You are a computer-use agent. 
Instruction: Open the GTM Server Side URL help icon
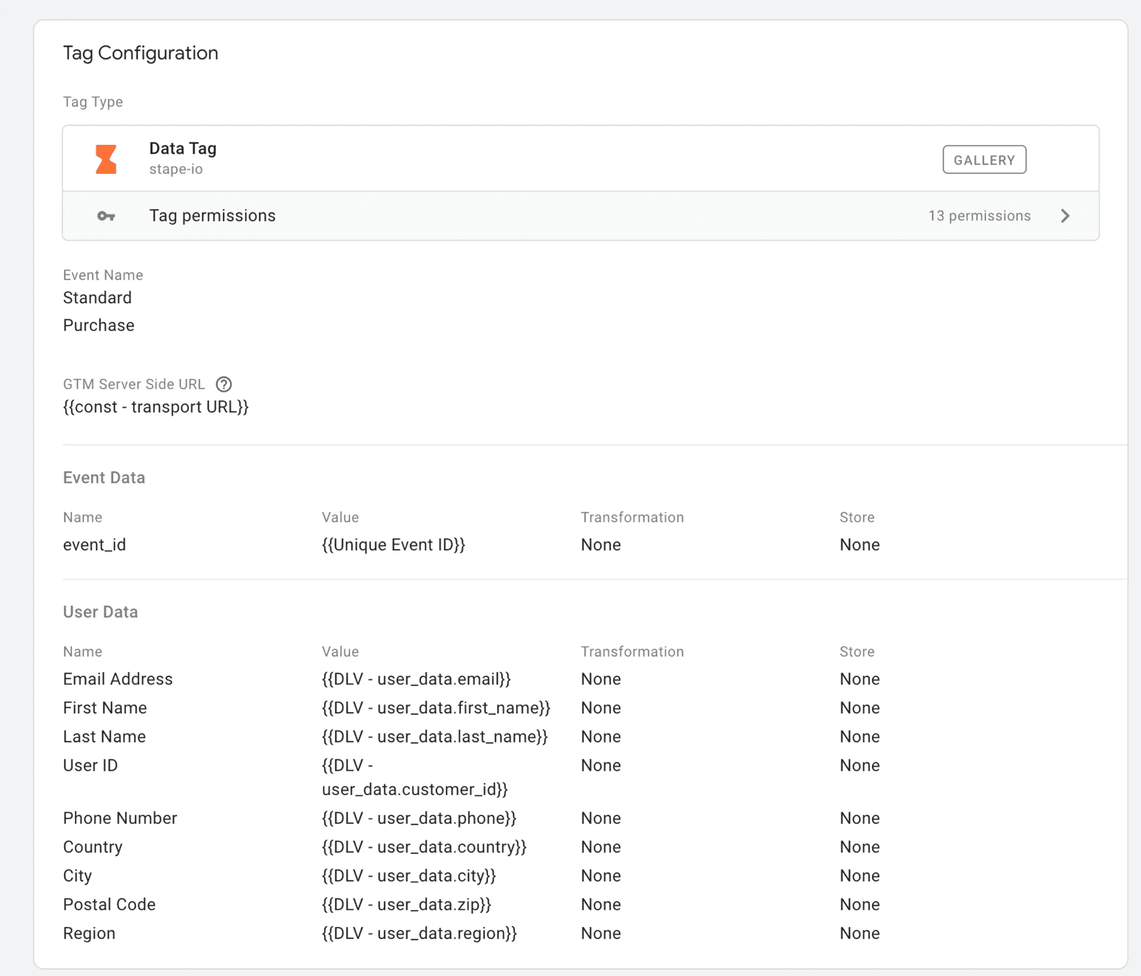click(225, 384)
